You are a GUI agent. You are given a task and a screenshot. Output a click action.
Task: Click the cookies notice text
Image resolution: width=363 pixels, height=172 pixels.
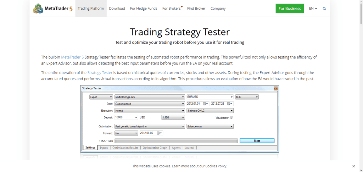tap(180, 166)
